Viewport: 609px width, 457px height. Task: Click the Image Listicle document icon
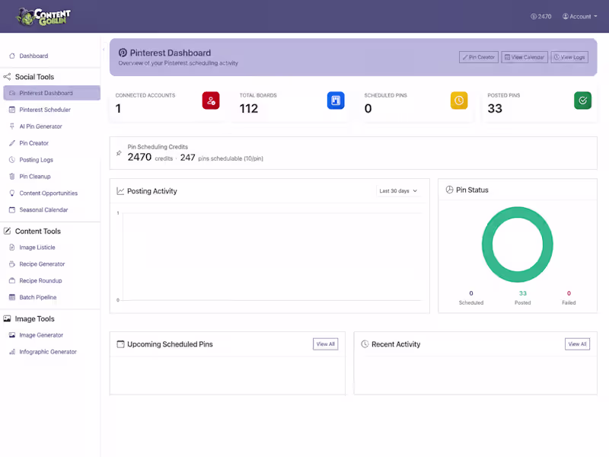click(x=12, y=247)
